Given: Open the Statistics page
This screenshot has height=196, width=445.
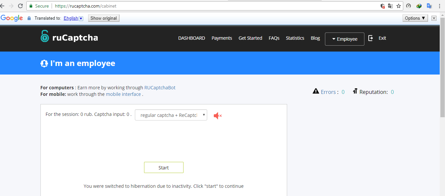Looking at the screenshot, I should coord(295,38).
